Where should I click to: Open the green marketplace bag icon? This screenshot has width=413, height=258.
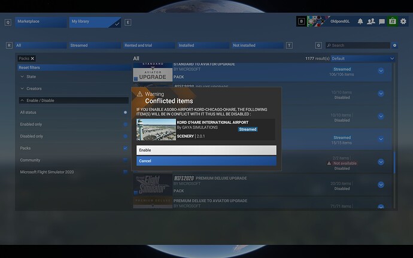click(392, 22)
